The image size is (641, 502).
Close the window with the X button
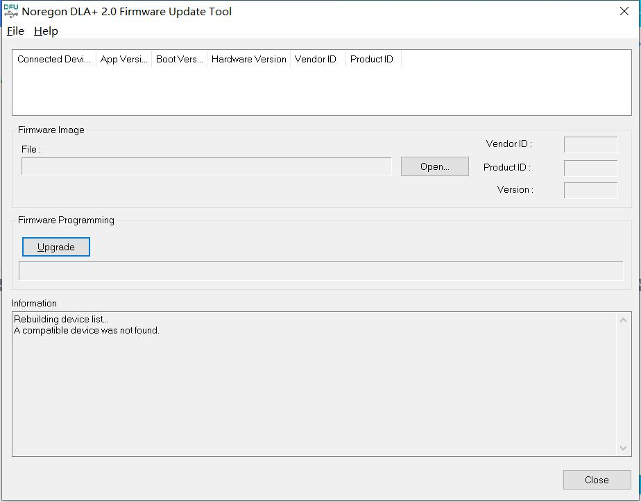coord(624,11)
